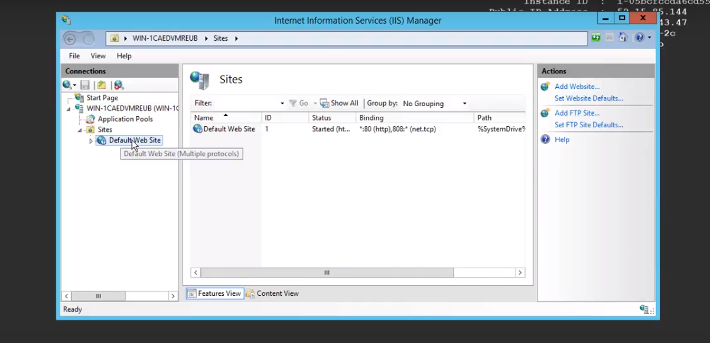Click the Up folder icon in Connections toolbar

click(102, 85)
